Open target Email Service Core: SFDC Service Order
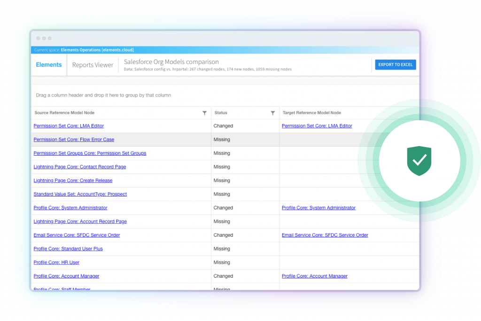The image size is (481, 321). (325, 235)
